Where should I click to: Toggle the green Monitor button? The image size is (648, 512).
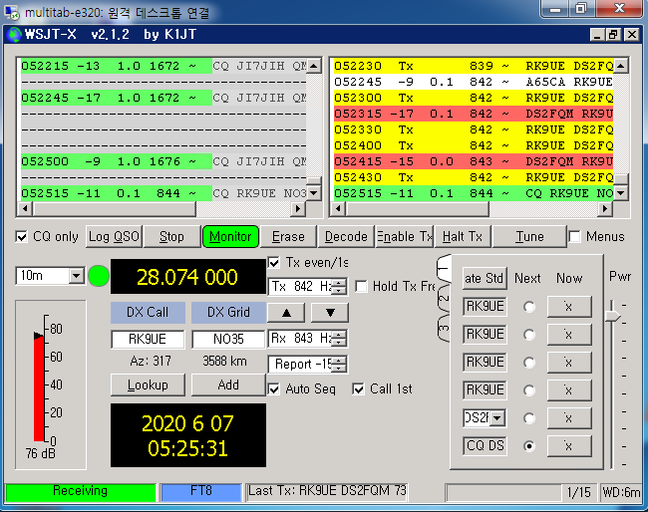[230, 237]
